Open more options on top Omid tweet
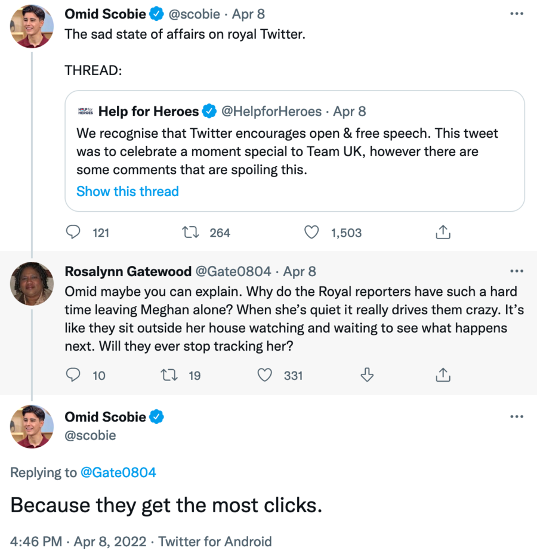 (517, 13)
